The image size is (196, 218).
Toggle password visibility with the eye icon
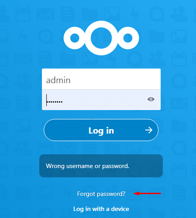tap(151, 99)
